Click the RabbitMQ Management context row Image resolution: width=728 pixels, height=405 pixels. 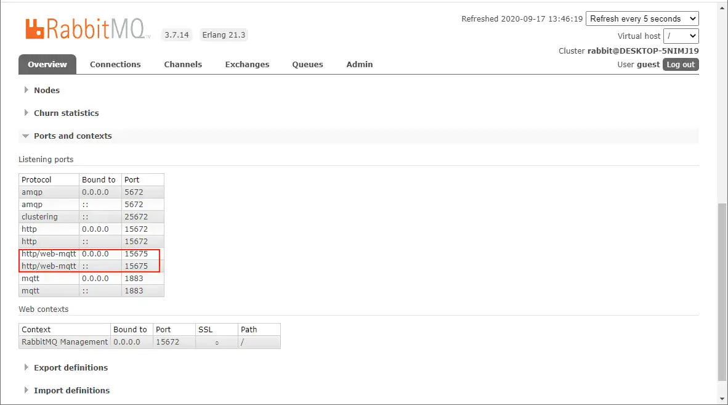150,342
